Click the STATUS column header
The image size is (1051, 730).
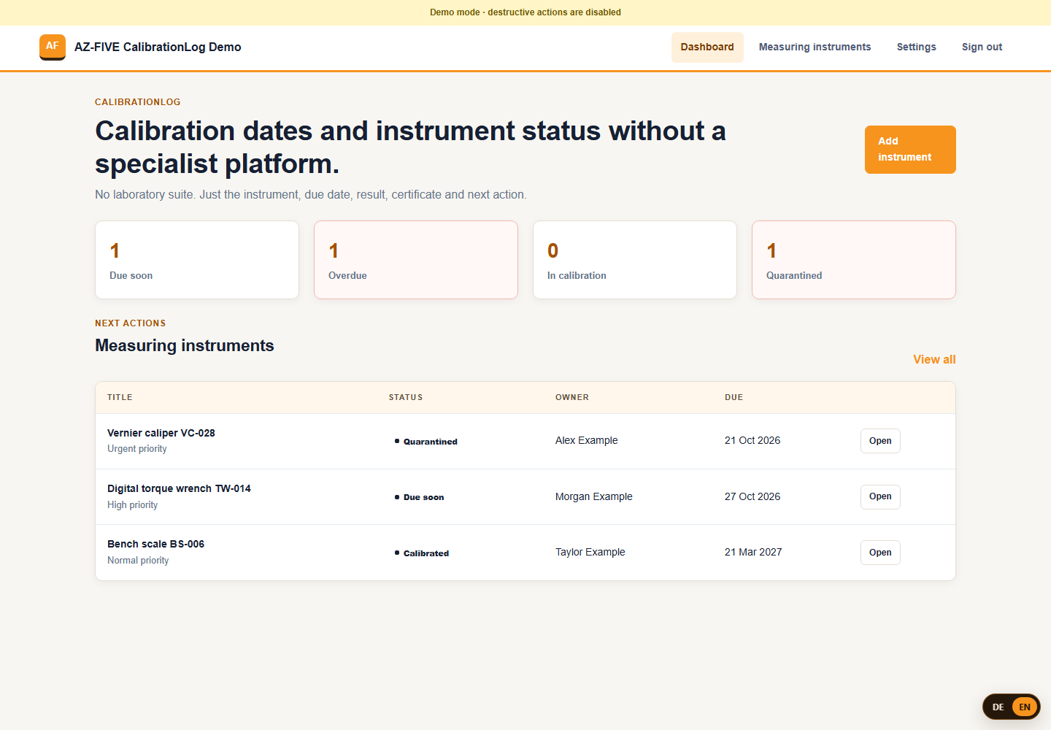tap(406, 397)
